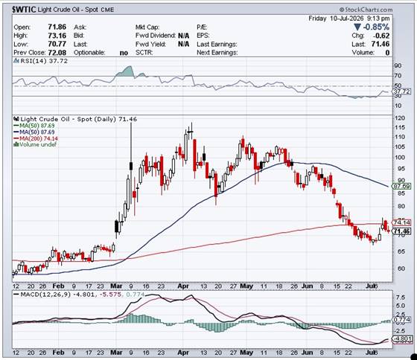Screen dimensions: 417x360
Task: Click the Fwd Yield N/A value
Action: pyautogui.click(x=183, y=44)
